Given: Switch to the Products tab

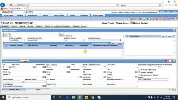Looking at the screenshot, I should coord(22,26).
